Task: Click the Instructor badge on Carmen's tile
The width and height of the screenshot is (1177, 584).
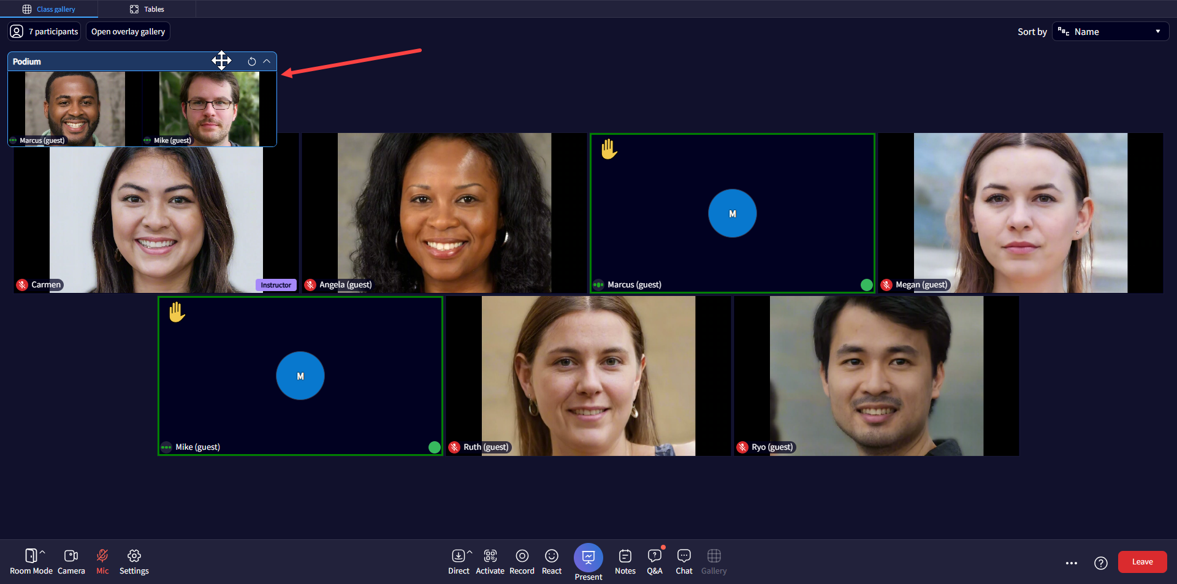Action: [x=276, y=285]
